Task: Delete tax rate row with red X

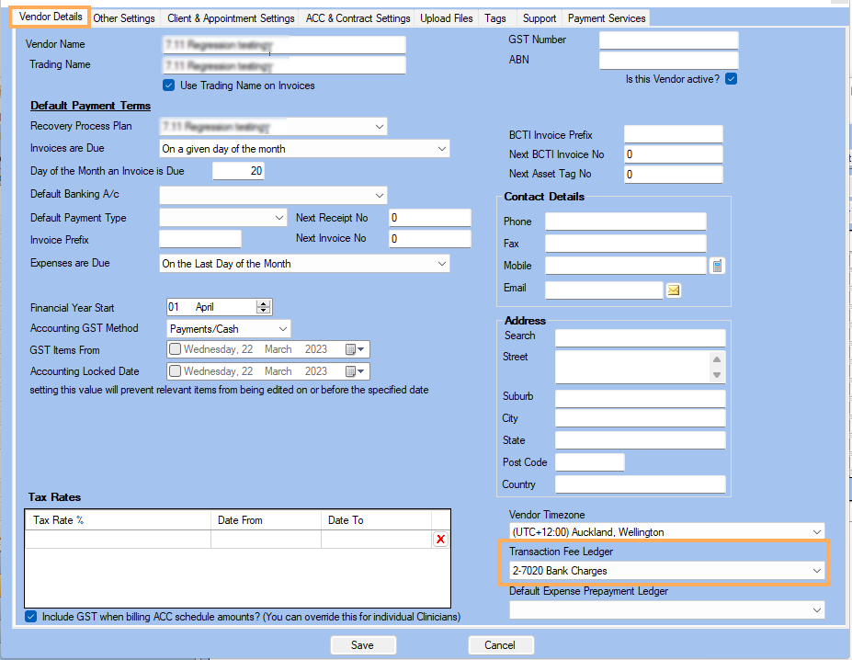Action: pyautogui.click(x=440, y=540)
